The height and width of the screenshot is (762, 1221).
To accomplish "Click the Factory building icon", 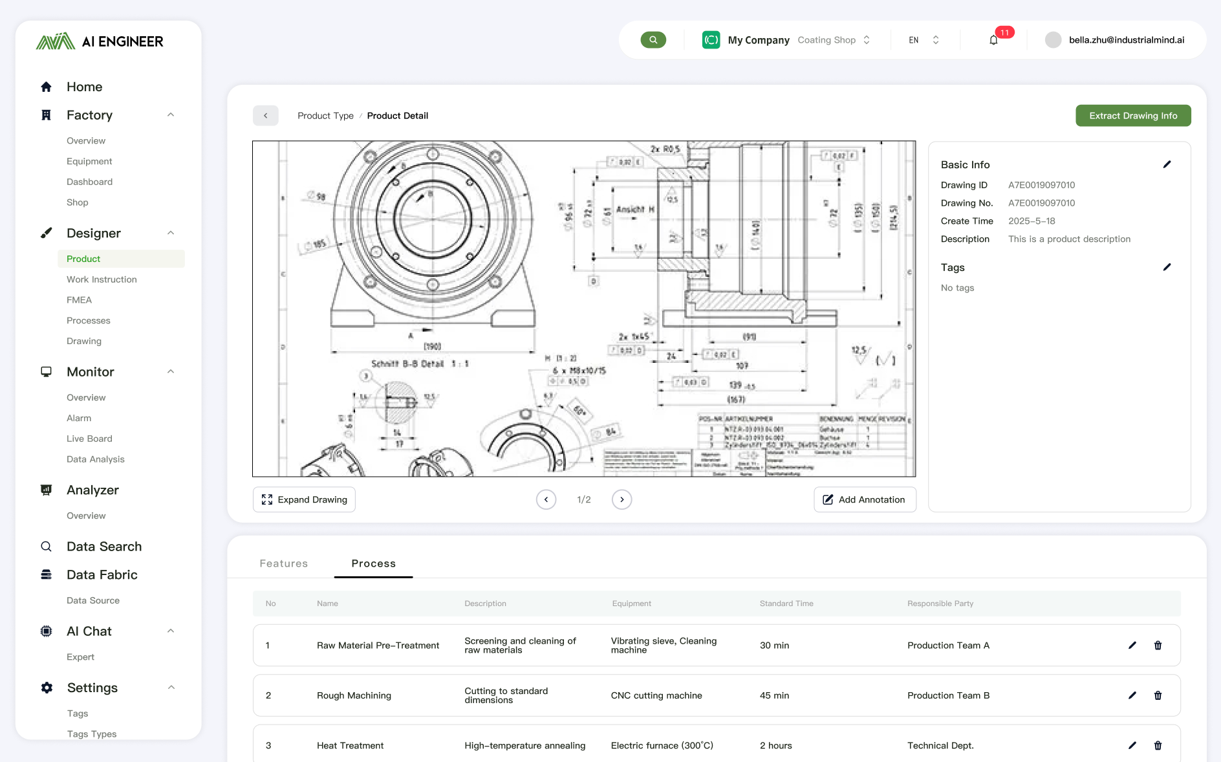I will click(46, 115).
